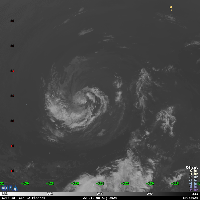200x200 pixels.
Task: Click the grayscale brightness temperature colorbar
Action: coord(100,194)
